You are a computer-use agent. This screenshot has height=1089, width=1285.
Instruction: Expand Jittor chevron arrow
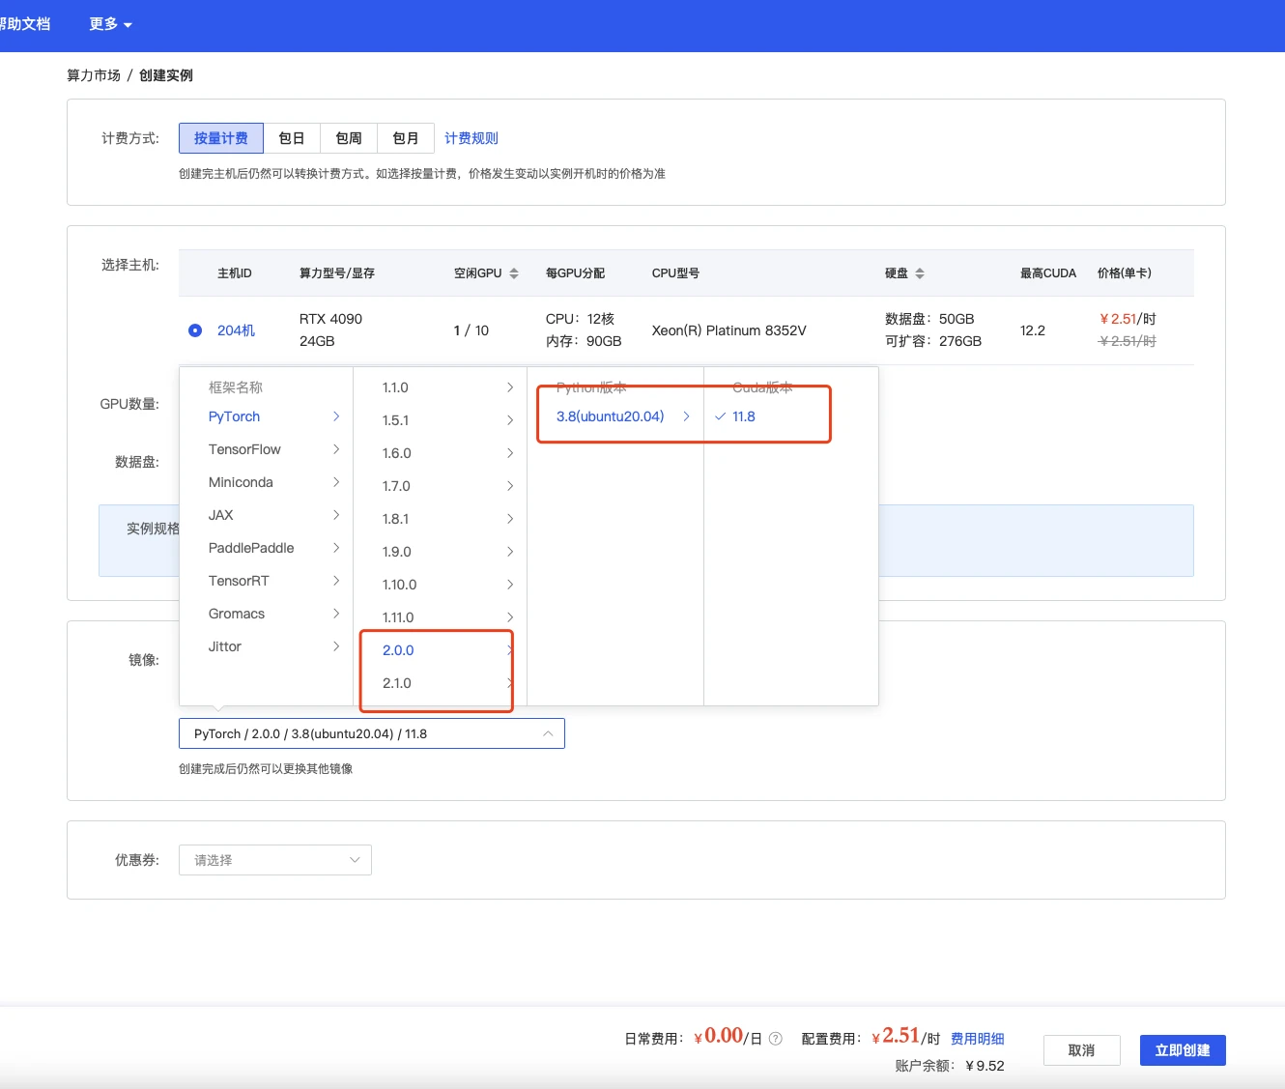pyautogui.click(x=336, y=646)
